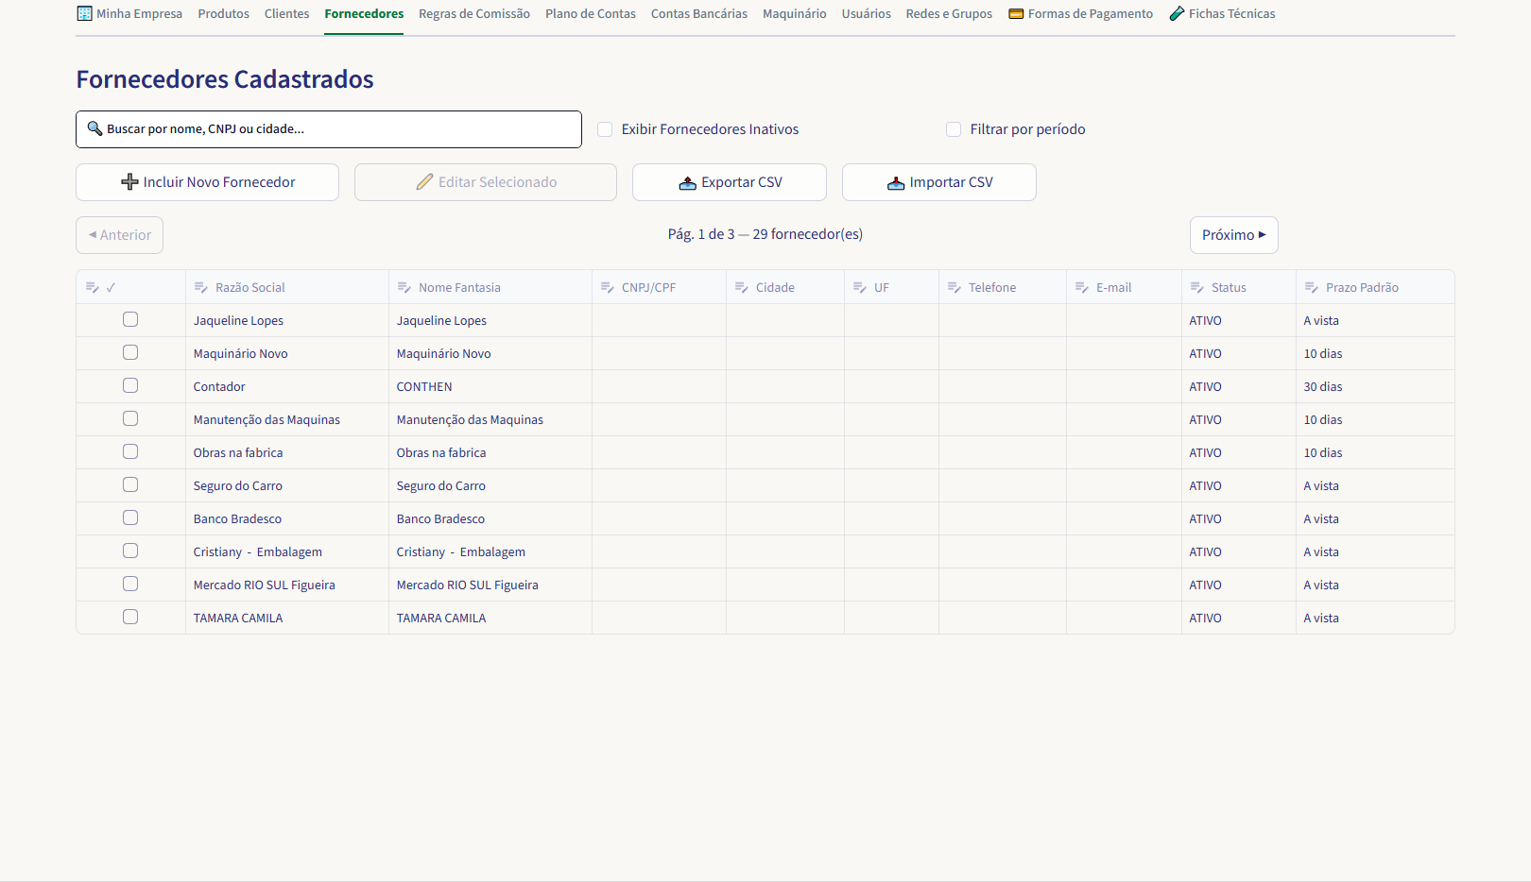Viewport: 1531px width, 882px height.
Task: Check the Maquinário Novo row checkbox
Action: (x=130, y=352)
